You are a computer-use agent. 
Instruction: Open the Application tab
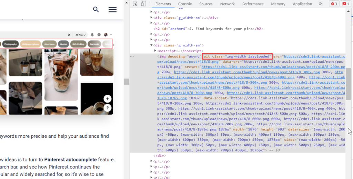pyautogui.click(x=302, y=4)
